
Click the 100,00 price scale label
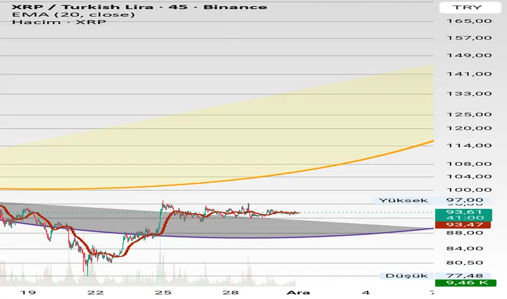click(x=469, y=190)
